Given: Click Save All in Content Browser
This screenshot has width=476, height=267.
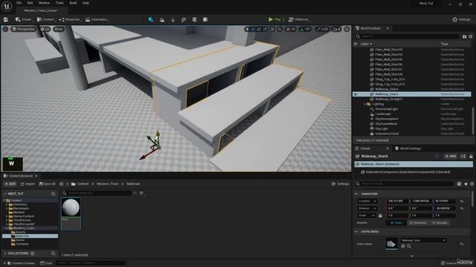Looking at the screenshot, I should (x=48, y=184).
